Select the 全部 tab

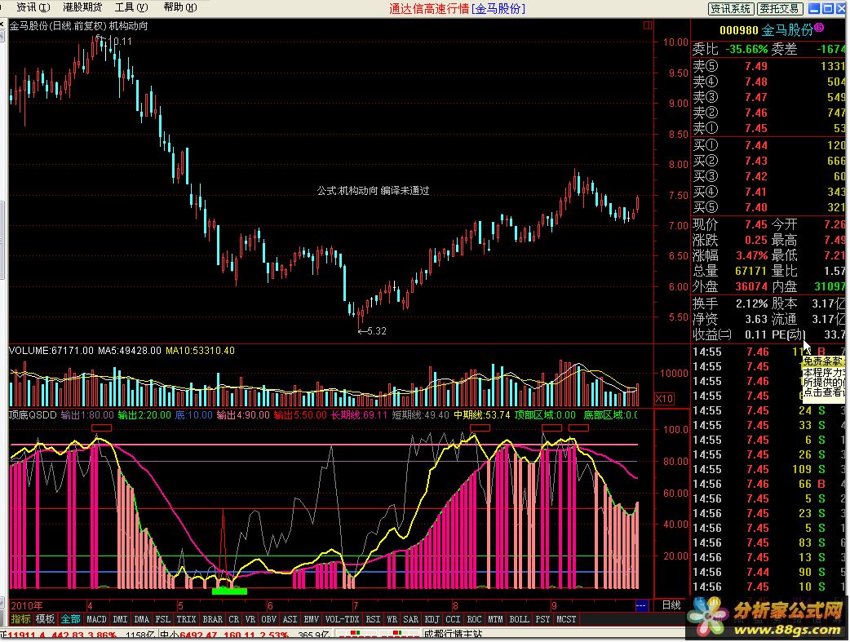70,618
